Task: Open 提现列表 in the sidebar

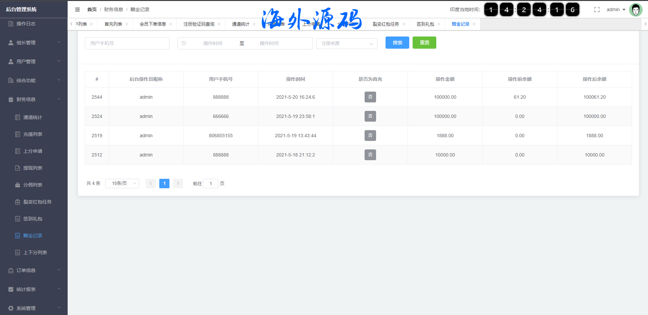Action: (x=33, y=168)
